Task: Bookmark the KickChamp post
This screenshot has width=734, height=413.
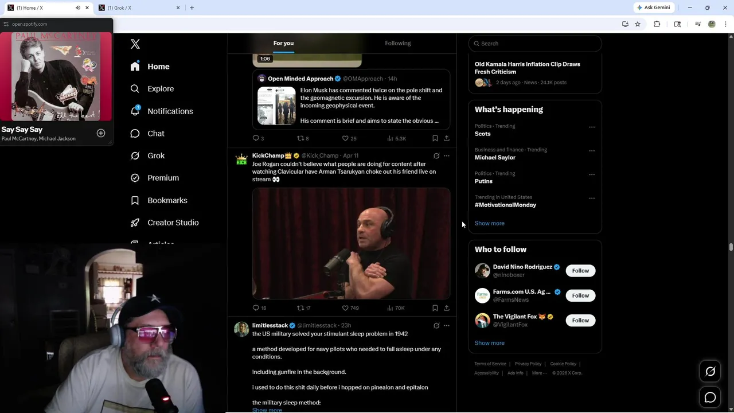Action: pyautogui.click(x=435, y=308)
